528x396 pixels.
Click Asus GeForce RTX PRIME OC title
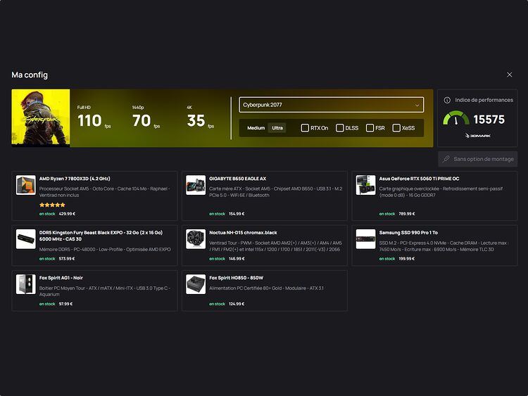(x=420, y=179)
